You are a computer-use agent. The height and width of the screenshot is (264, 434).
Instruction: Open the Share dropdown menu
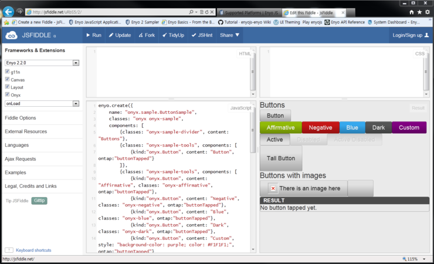[229, 35]
